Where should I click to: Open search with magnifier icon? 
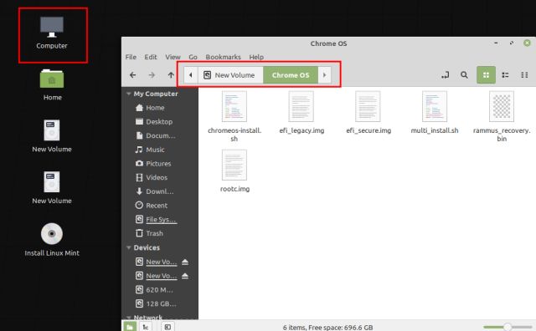point(464,75)
